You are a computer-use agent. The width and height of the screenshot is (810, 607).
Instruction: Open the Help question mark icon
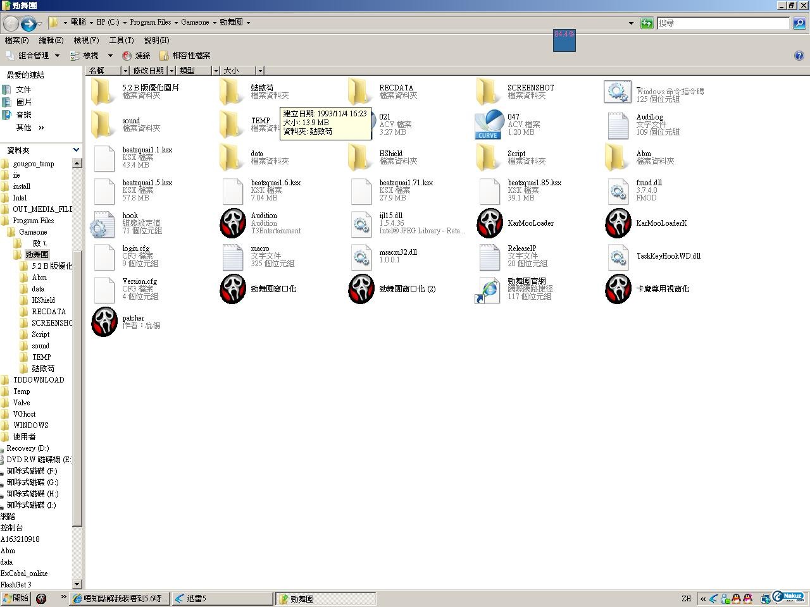coord(799,56)
